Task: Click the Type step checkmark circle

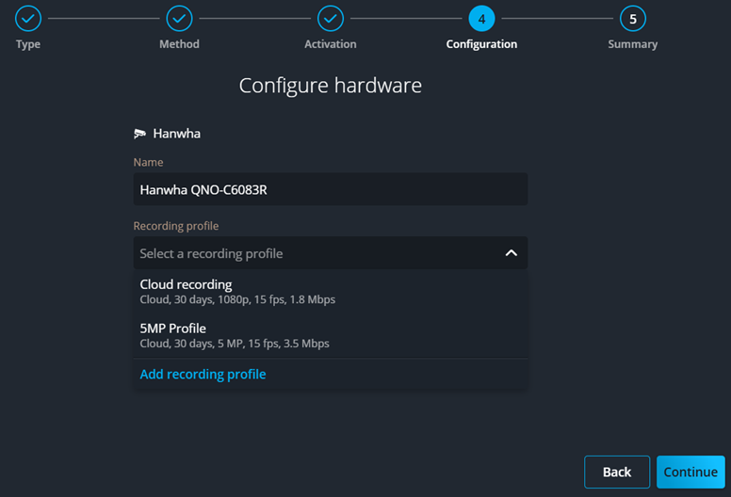Action: pos(28,18)
